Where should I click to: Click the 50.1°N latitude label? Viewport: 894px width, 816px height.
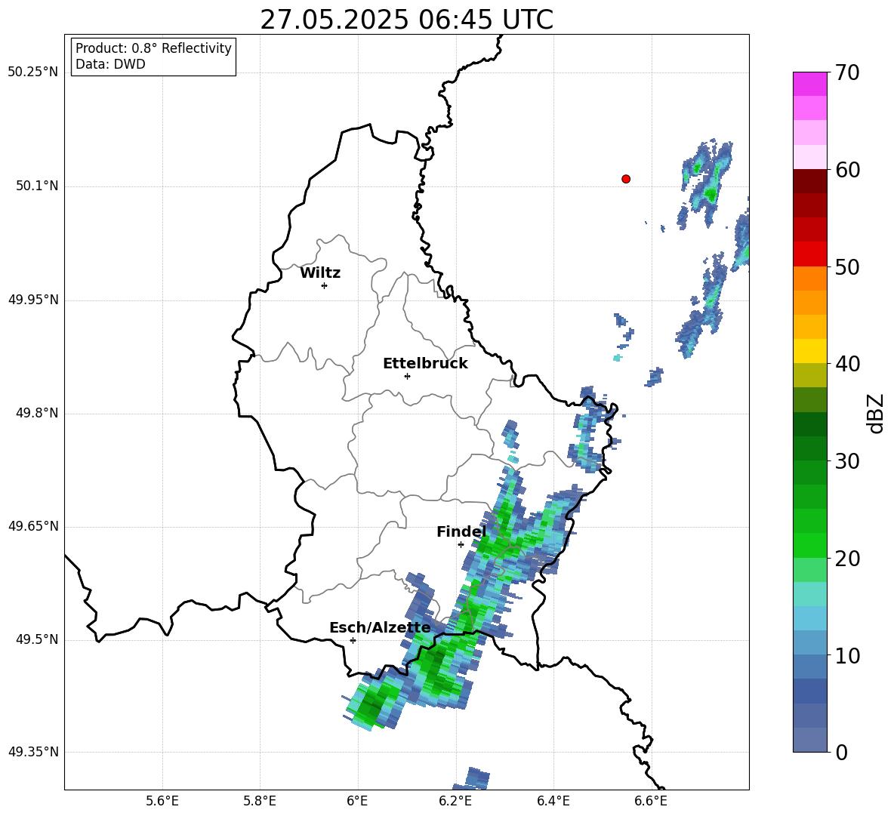(x=37, y=186)
